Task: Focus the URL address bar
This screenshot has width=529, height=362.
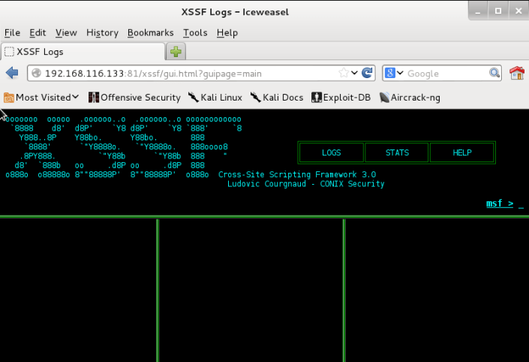Action: (188, 73)
